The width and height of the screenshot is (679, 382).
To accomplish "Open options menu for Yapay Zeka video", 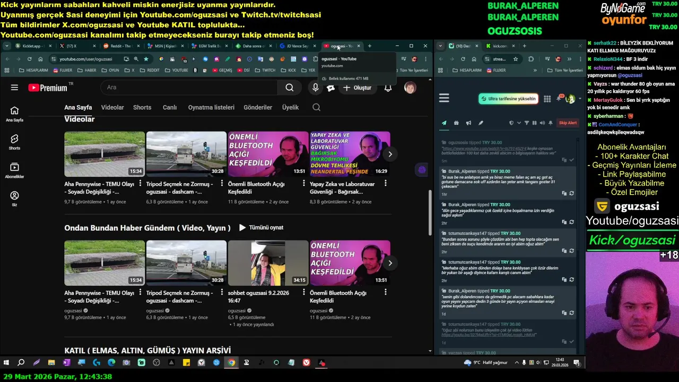I will pos(385,184).
